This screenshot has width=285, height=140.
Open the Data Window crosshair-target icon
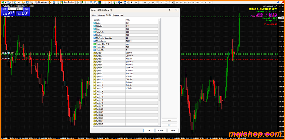pos(19,2)
